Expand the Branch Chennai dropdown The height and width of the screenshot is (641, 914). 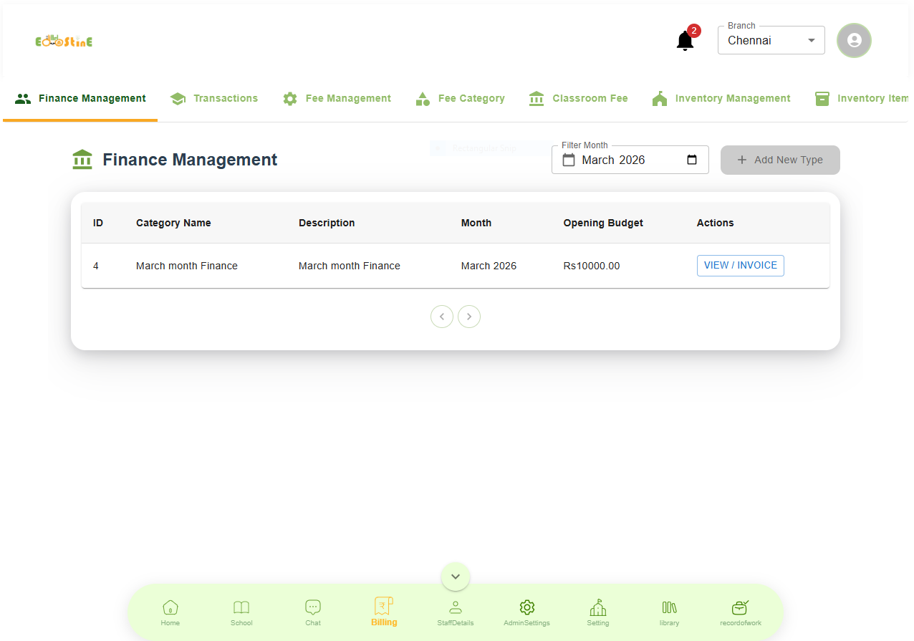click(x=771, y=41)
